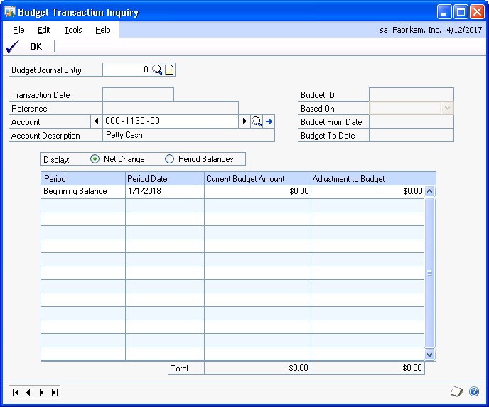
Task: Go to previous account with left arrow
Action: pyautogui.click(x=97, y=121)
